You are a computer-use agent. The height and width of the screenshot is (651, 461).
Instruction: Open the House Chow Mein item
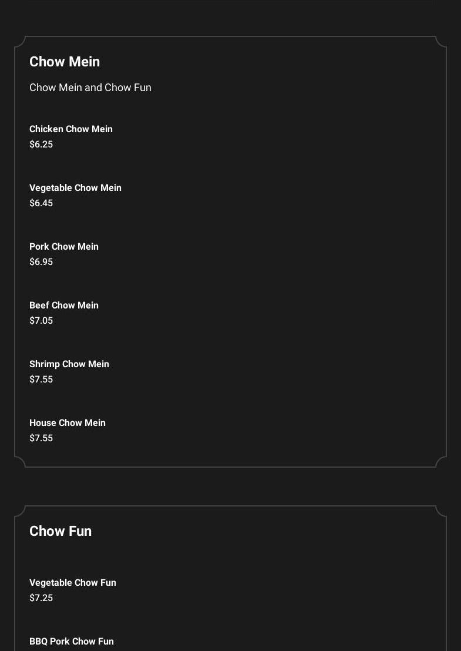point(68,423)
